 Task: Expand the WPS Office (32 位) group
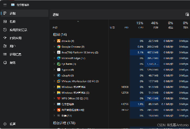[54, 99]
